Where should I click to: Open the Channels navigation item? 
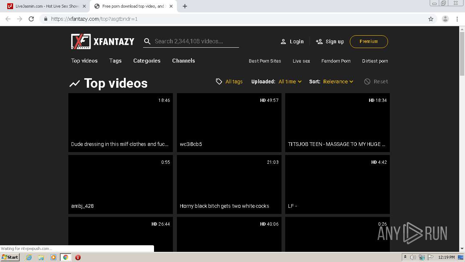click(x=183, y=61)
